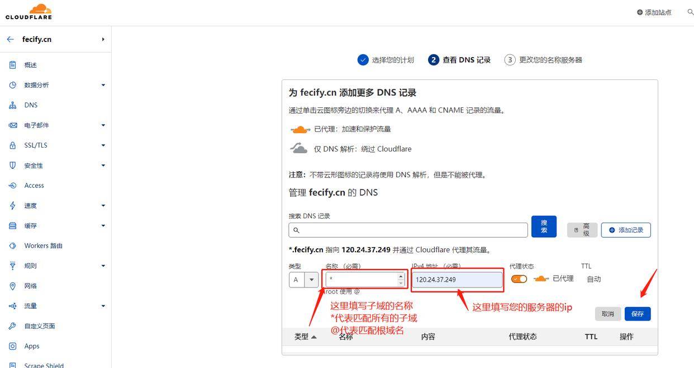Click the 添加记录 button
Viewport: 694px width, 368px height.
(626, 230)
